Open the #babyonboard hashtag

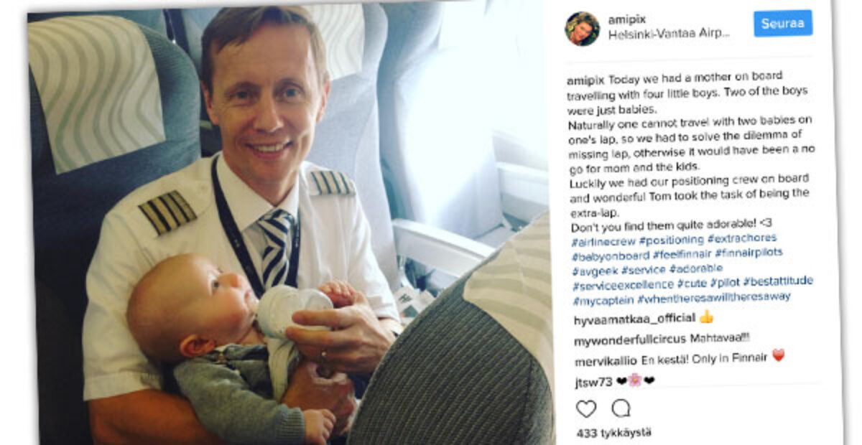click(610, 256)
